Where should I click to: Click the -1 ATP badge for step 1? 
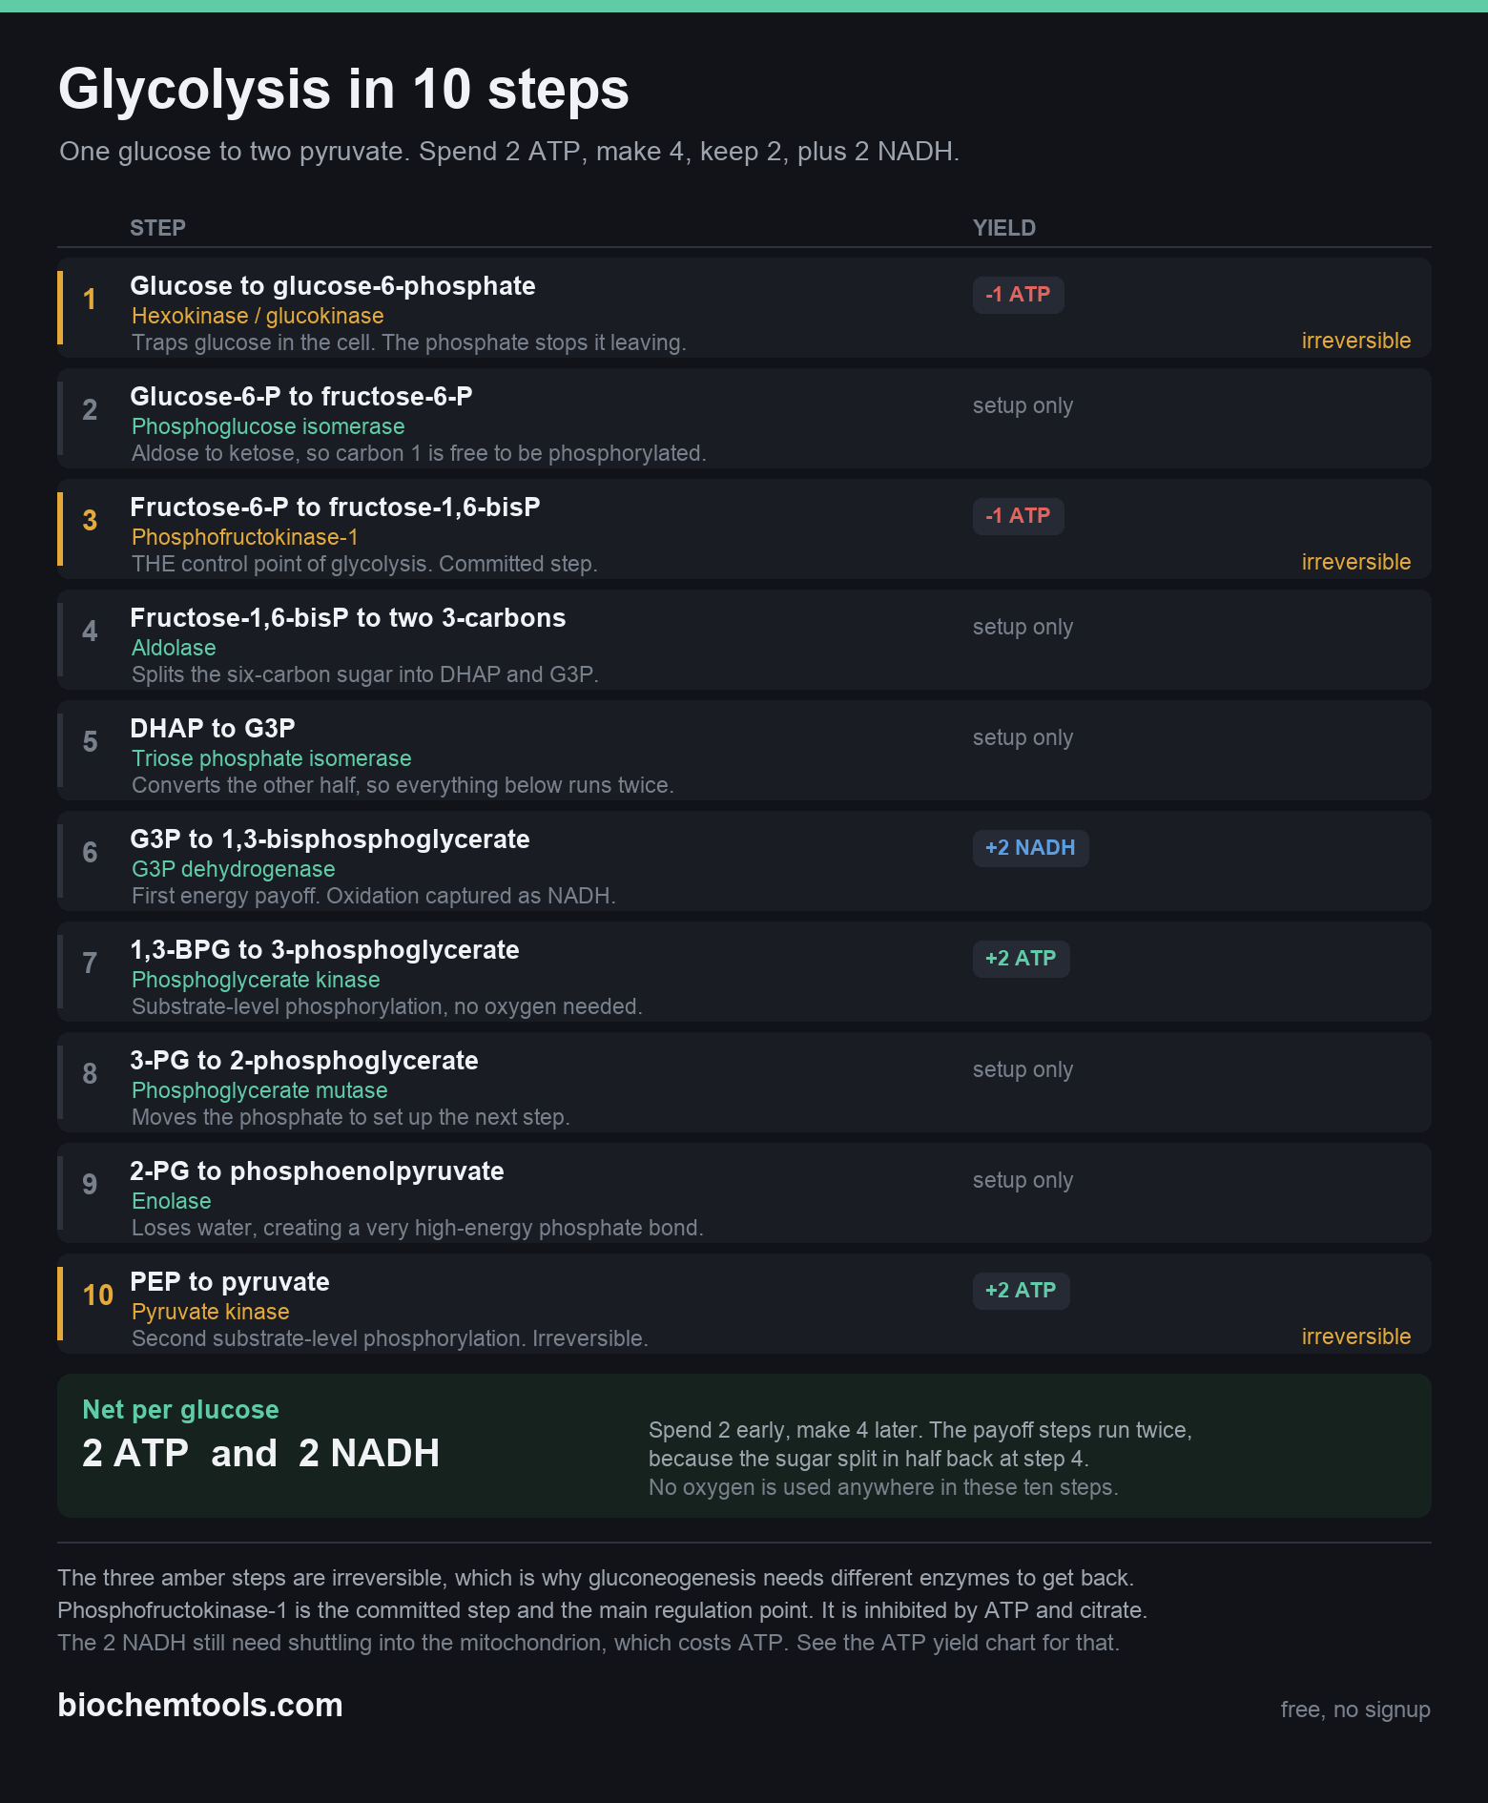pyautogui.click(x=1018, y=295)
